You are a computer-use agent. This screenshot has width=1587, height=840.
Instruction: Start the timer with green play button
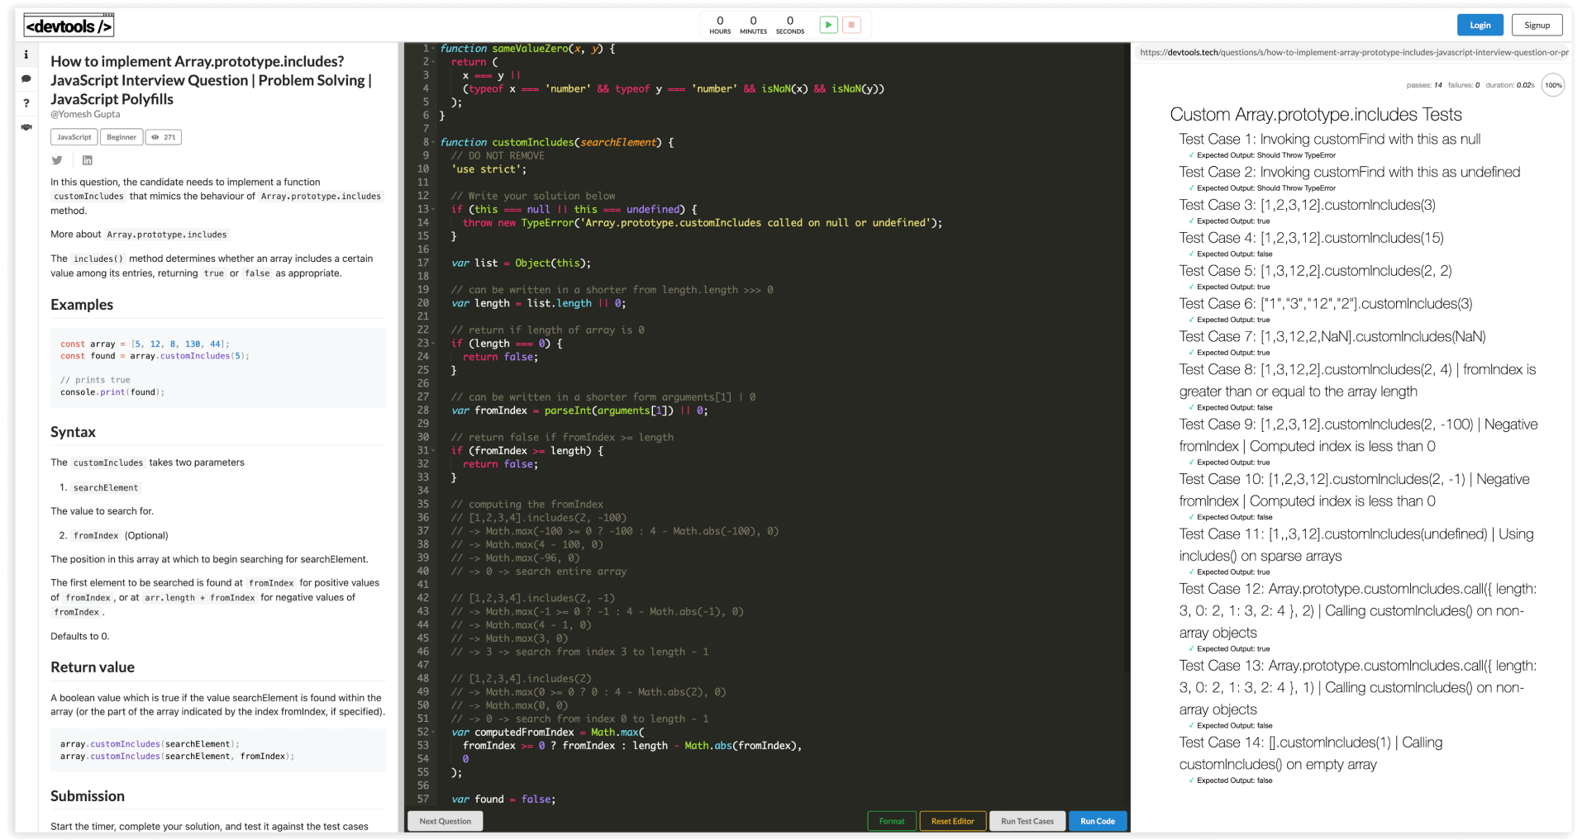[x=828, y=25]
